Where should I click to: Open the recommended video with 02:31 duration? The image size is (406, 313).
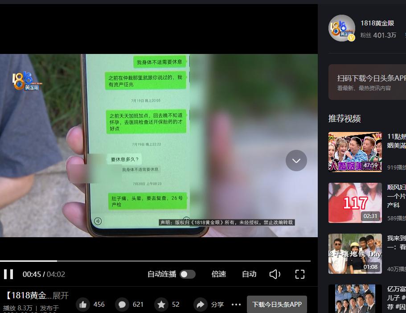pyautogui.click(x=355, y=203)
